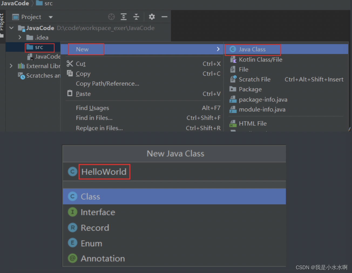The width and height of the screenshot is (352, 273).
Task: Select Kotlin Class/File in submenu
Action: [286, 59]
